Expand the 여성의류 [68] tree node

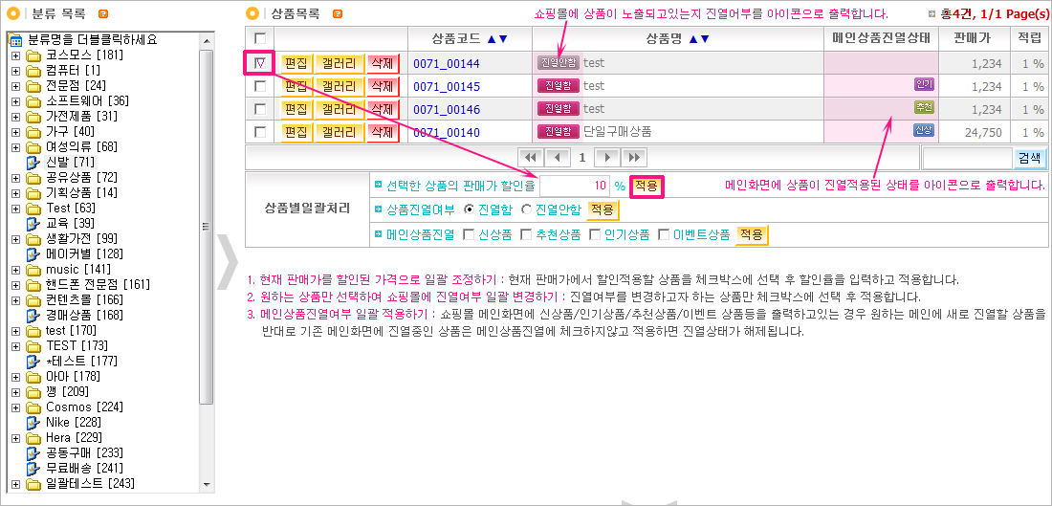(15, 146)
